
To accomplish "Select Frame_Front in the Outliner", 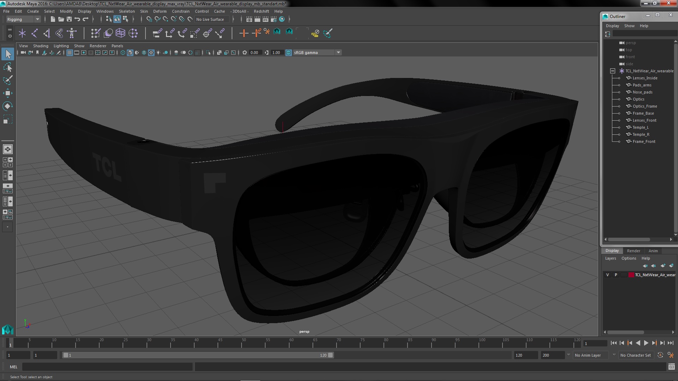I will (644, 141).
